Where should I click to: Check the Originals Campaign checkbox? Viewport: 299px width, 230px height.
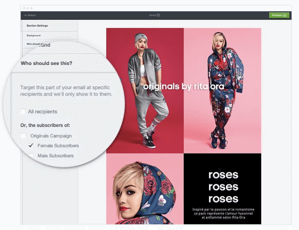tap(23, 136)
